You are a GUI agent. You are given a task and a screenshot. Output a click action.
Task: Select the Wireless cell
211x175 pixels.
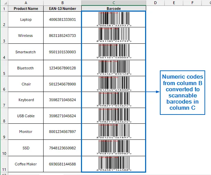click(26, 36)
